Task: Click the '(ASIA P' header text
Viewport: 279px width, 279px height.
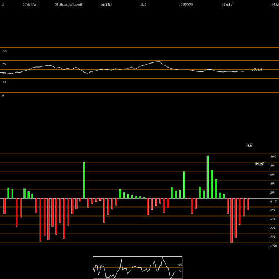Action: pos(228,4)
